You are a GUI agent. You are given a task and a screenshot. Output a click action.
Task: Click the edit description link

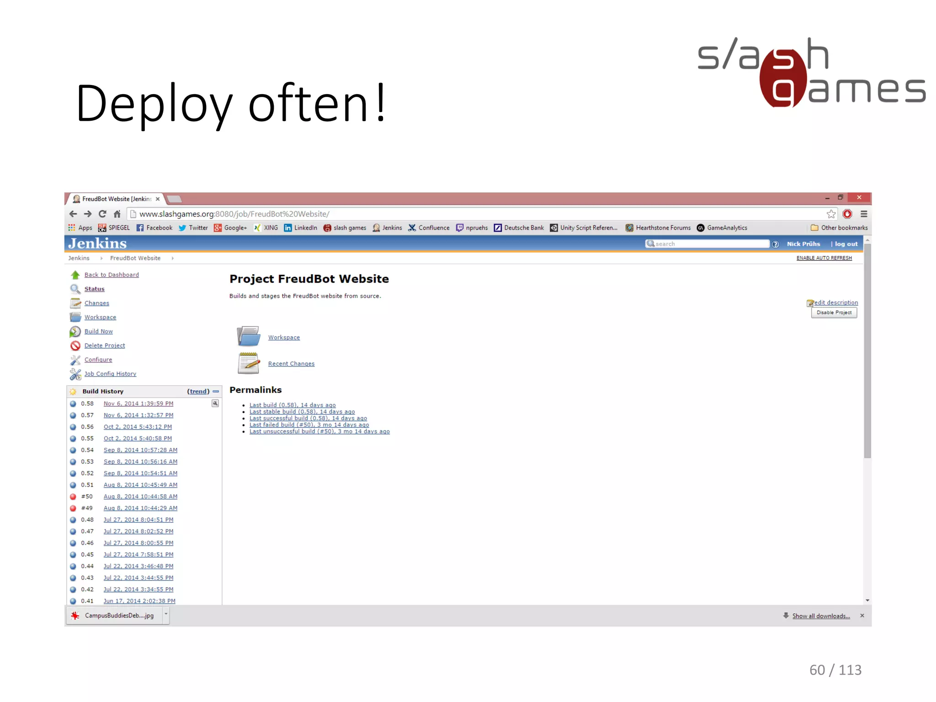click(x=835, y=303)
